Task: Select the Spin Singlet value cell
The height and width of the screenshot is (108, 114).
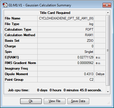Action: (x=66, y=52)
